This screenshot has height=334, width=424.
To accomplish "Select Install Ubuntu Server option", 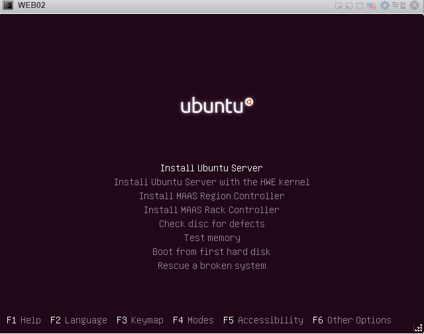I will pyautogui.click(x=211, y=168).
